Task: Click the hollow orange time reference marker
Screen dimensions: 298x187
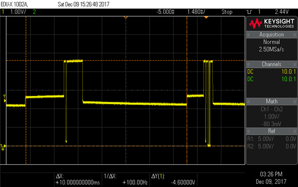Action: point(126,17)
